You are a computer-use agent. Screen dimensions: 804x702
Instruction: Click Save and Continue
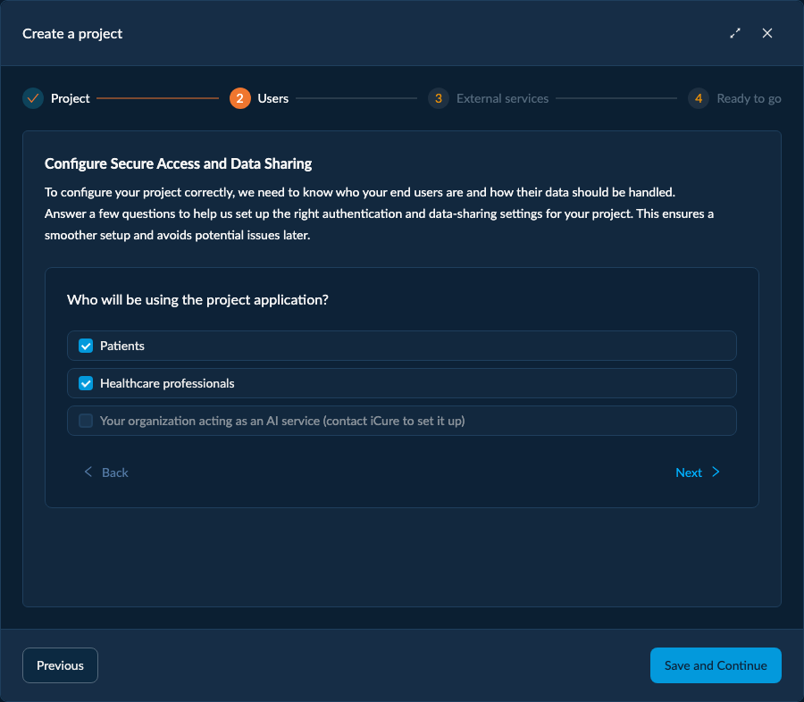coord(716,665)
